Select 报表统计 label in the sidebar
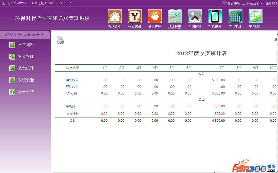This screenshot has width=278, height=173. (x=26, y=68)
